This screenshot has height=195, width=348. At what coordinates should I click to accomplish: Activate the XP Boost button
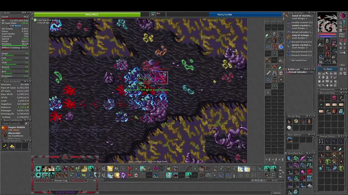(15, 26)
